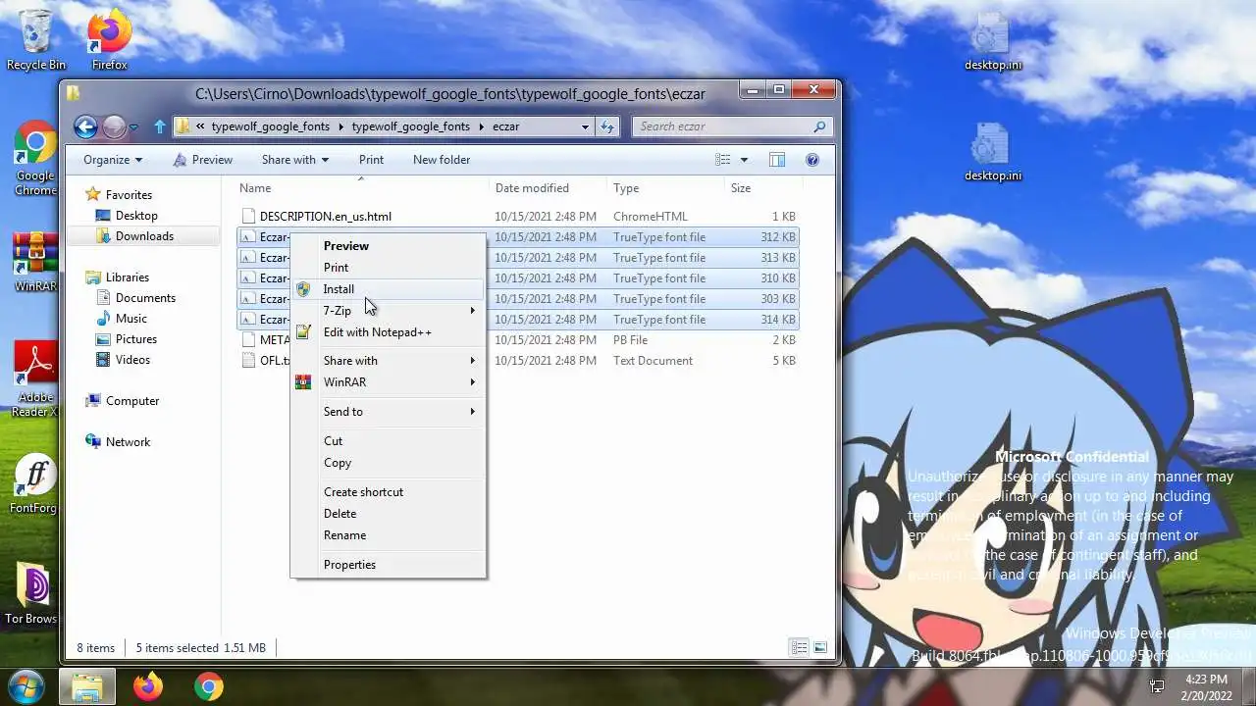1256x706 pixels.
Task: Click Firefox taskbar icon
Action: point(148,686)
